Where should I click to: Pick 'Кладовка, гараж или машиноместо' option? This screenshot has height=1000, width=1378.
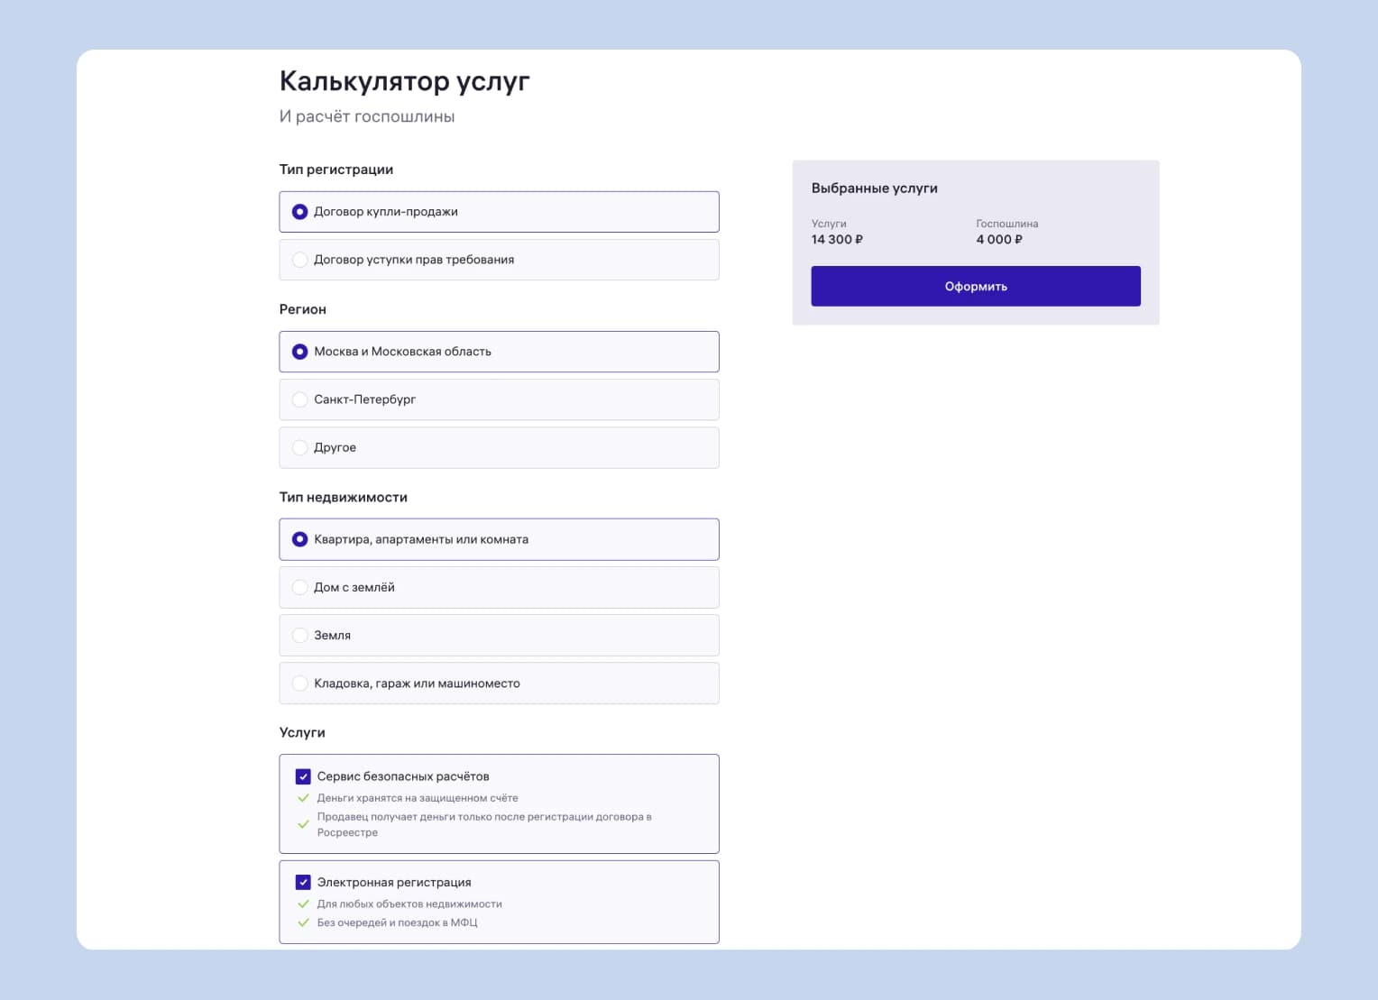point(499,683)
